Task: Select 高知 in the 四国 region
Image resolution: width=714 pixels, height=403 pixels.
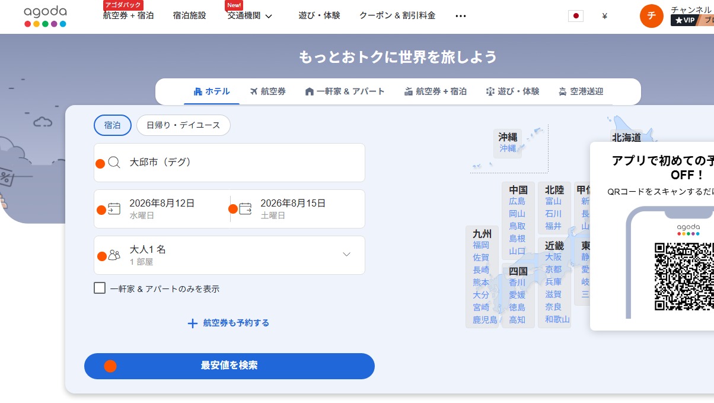Action: tap(517, 320)
